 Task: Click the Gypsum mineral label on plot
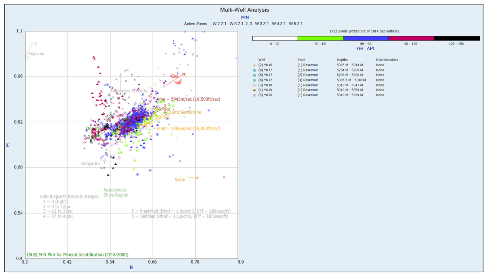point(37,54)
